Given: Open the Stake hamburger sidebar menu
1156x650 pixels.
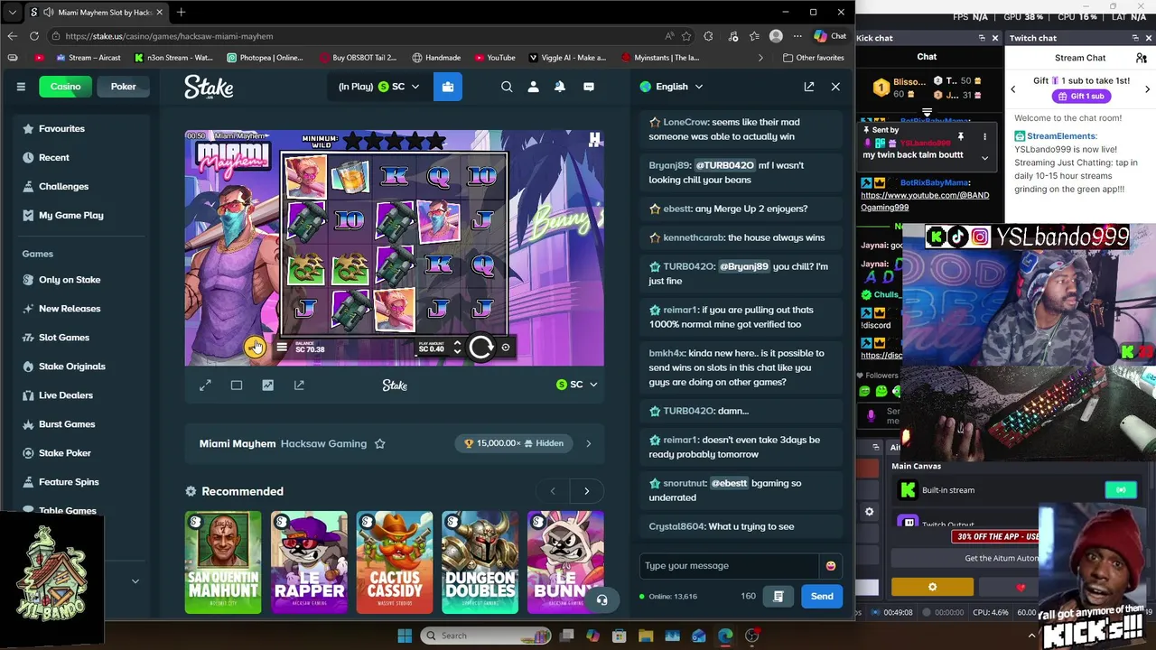Looking at the screenshot, I should 21,87.
